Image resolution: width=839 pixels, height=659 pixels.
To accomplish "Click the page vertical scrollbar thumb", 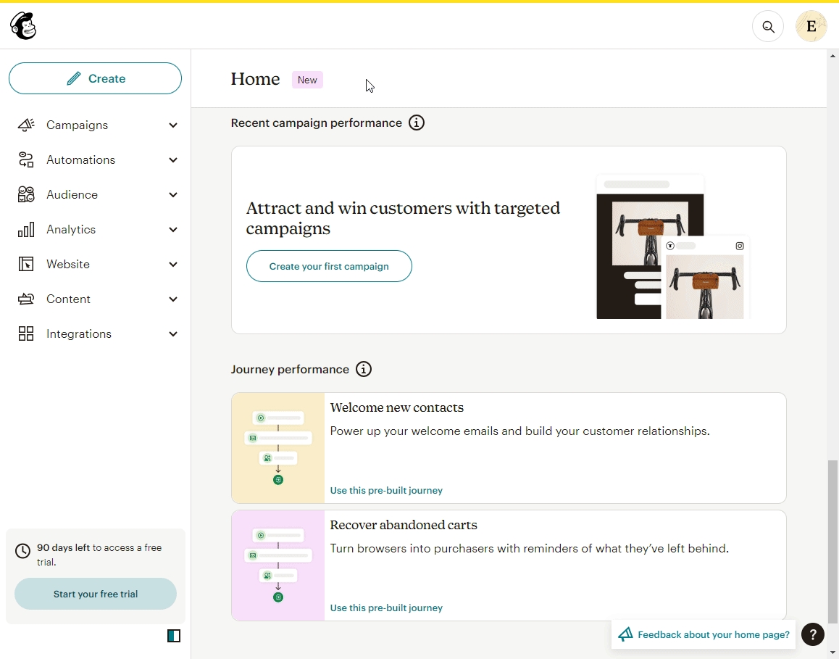I will pos(832,540).
